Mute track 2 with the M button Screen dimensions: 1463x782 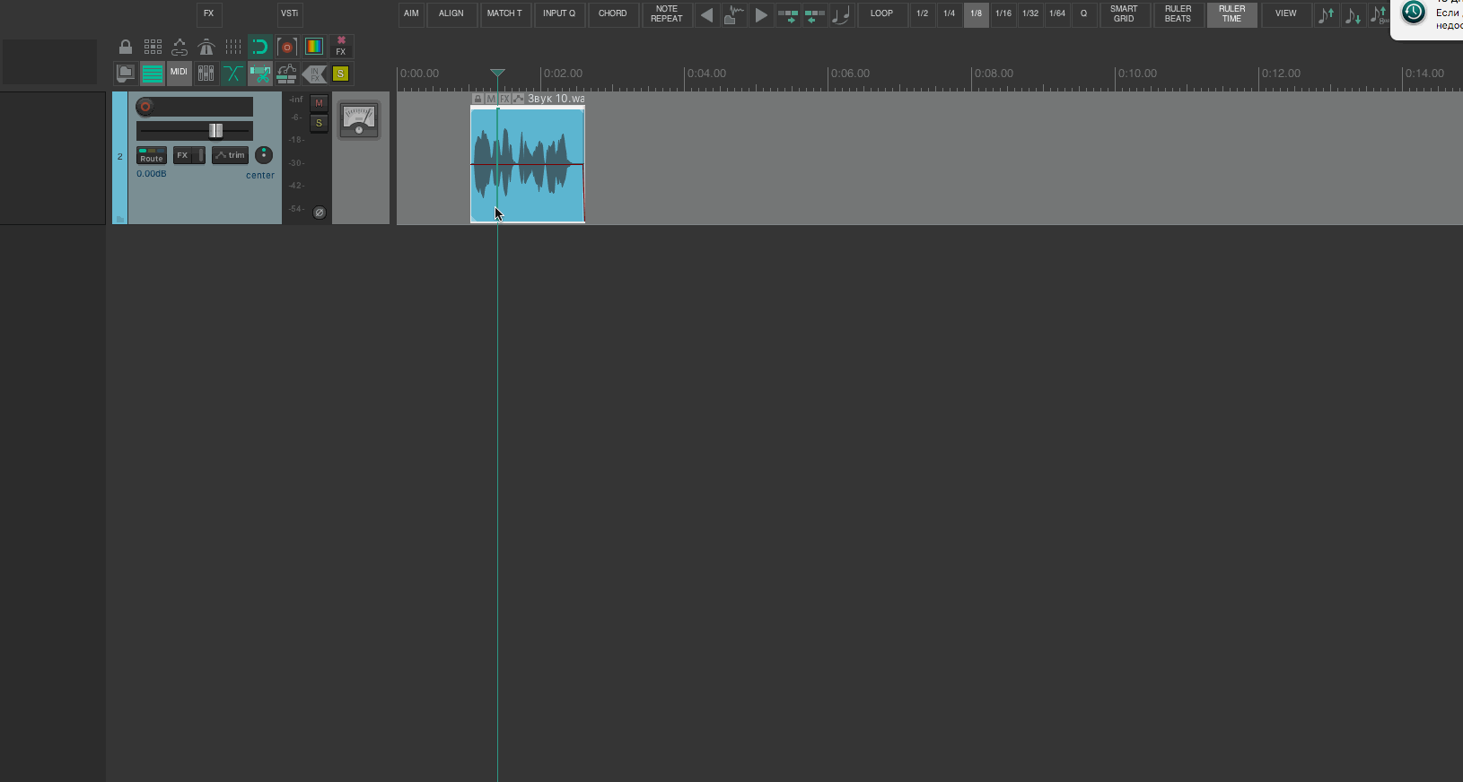(319, 103)
